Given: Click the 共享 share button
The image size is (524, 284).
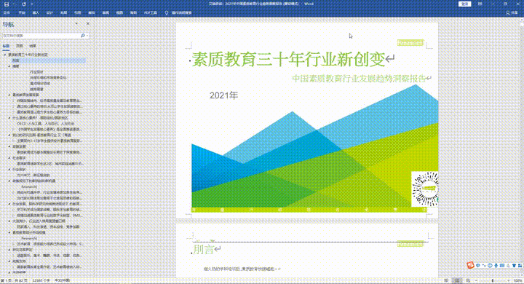Looking at the screenshot, I should 512,12.
